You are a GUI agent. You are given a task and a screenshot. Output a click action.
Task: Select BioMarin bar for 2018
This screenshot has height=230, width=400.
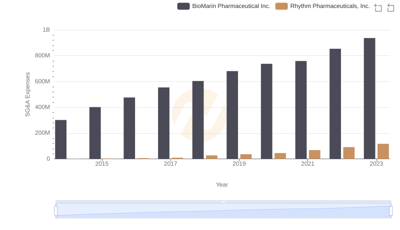(198, 120)
